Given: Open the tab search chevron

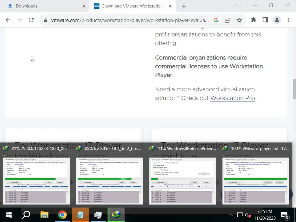Looking at the screenshot, I should coord(238,5).
